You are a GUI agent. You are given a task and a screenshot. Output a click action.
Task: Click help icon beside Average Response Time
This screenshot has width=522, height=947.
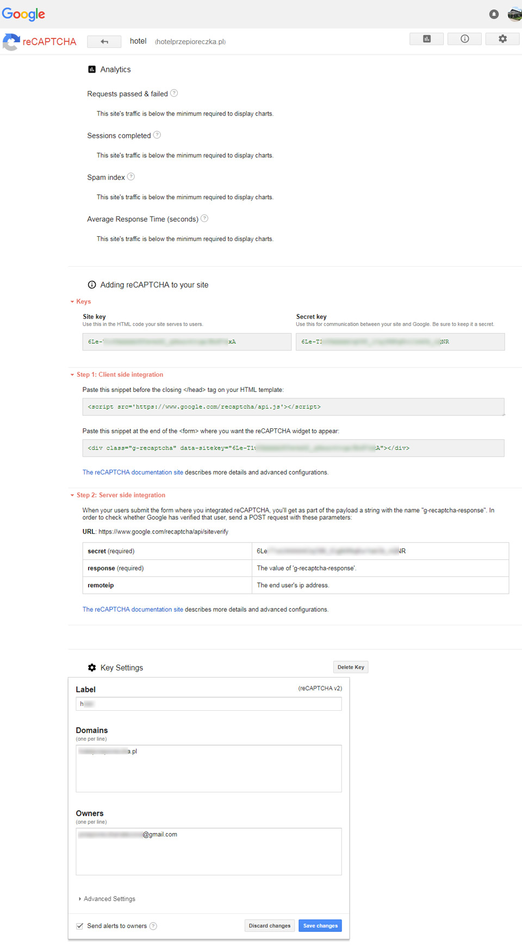(x=204, y=218)
